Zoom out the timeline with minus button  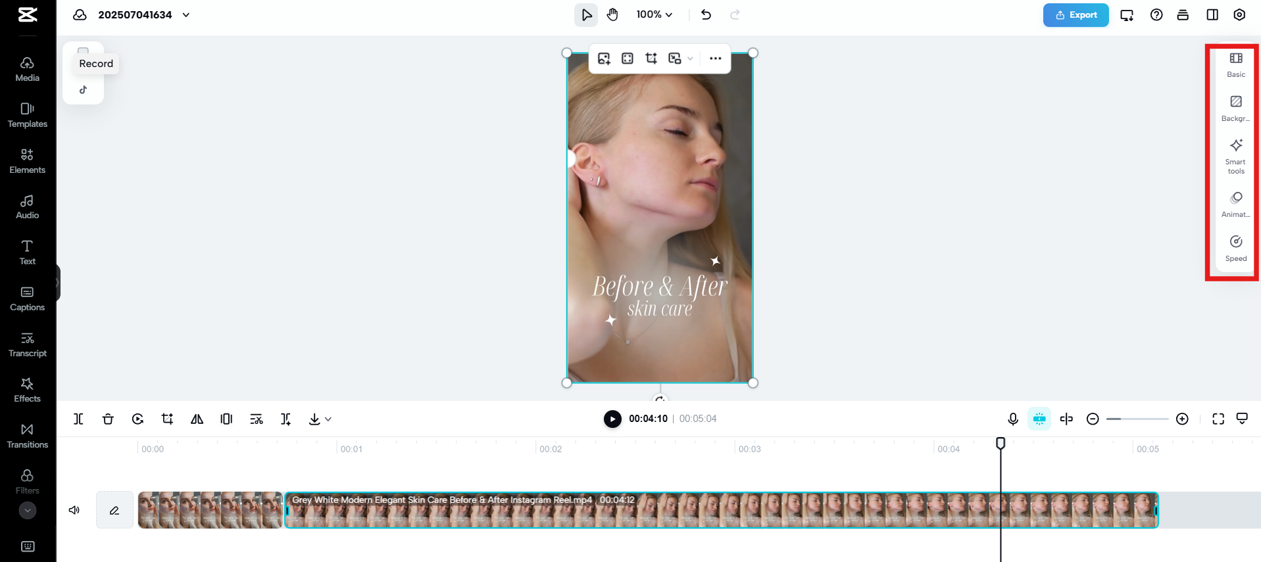(1093, 419)
